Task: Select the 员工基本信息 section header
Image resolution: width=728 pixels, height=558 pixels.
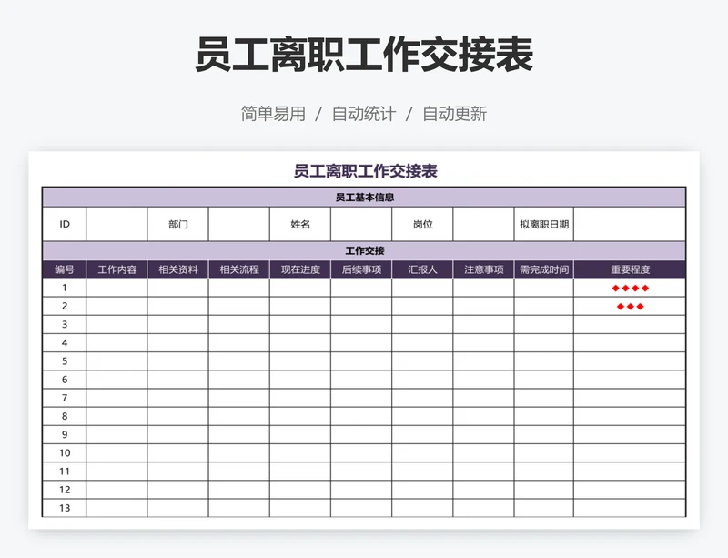Action: point(364,198)
